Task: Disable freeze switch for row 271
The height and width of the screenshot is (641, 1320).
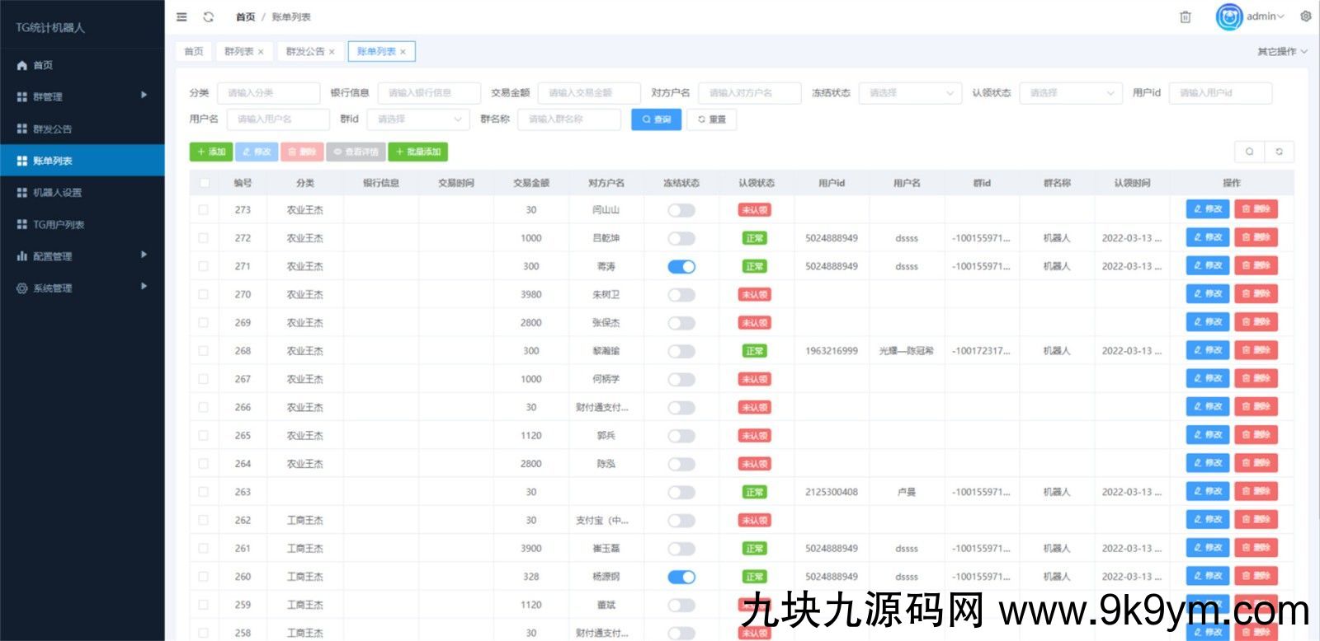Action: [681, 266]
